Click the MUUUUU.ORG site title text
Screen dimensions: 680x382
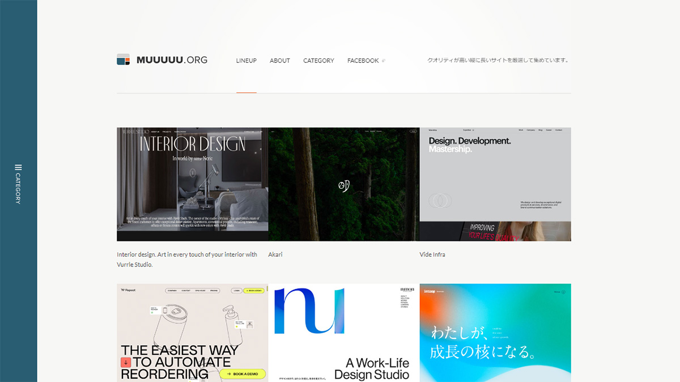(x=171, y=60)
